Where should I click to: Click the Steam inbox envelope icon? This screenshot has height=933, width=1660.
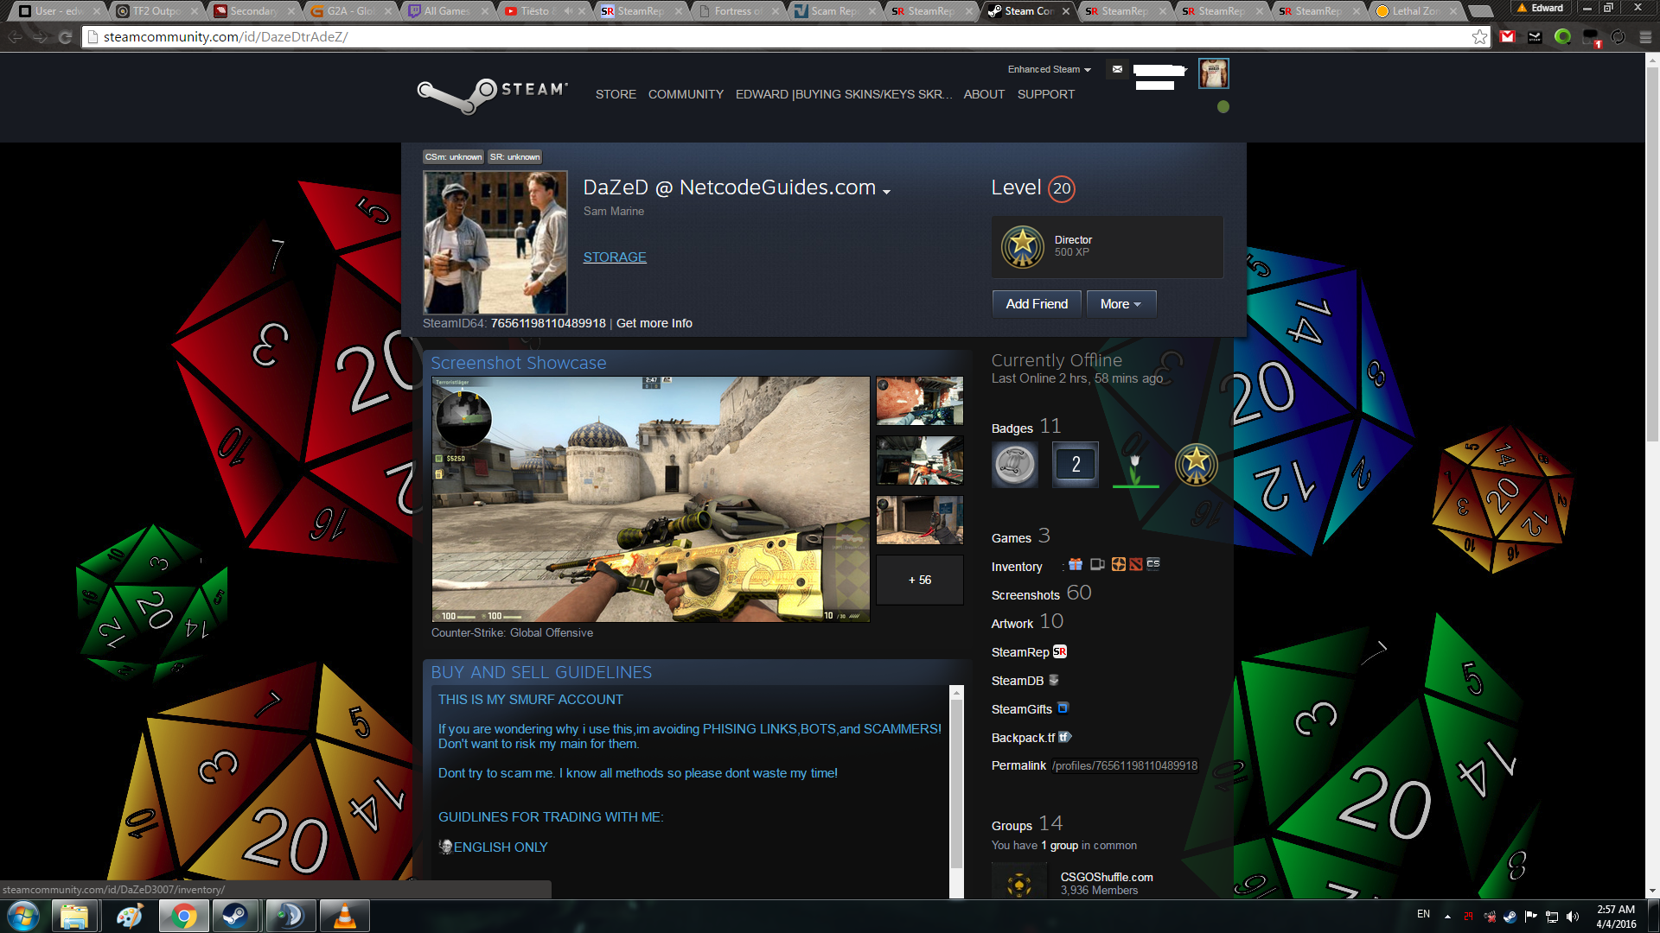click(1117, 69)
